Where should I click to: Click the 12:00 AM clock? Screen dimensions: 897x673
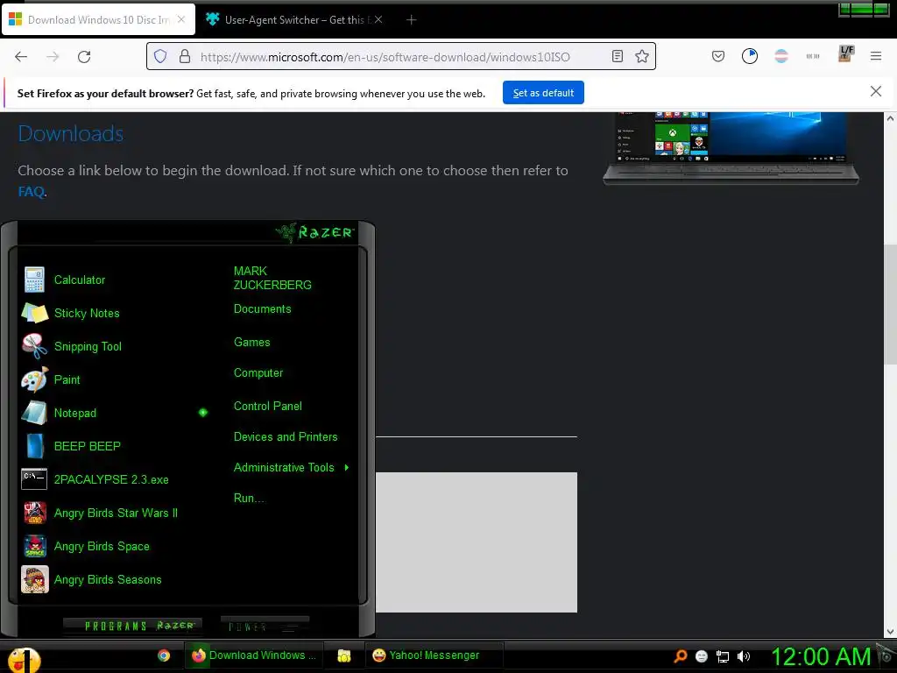pyautogui.click(x=821, y=657)
